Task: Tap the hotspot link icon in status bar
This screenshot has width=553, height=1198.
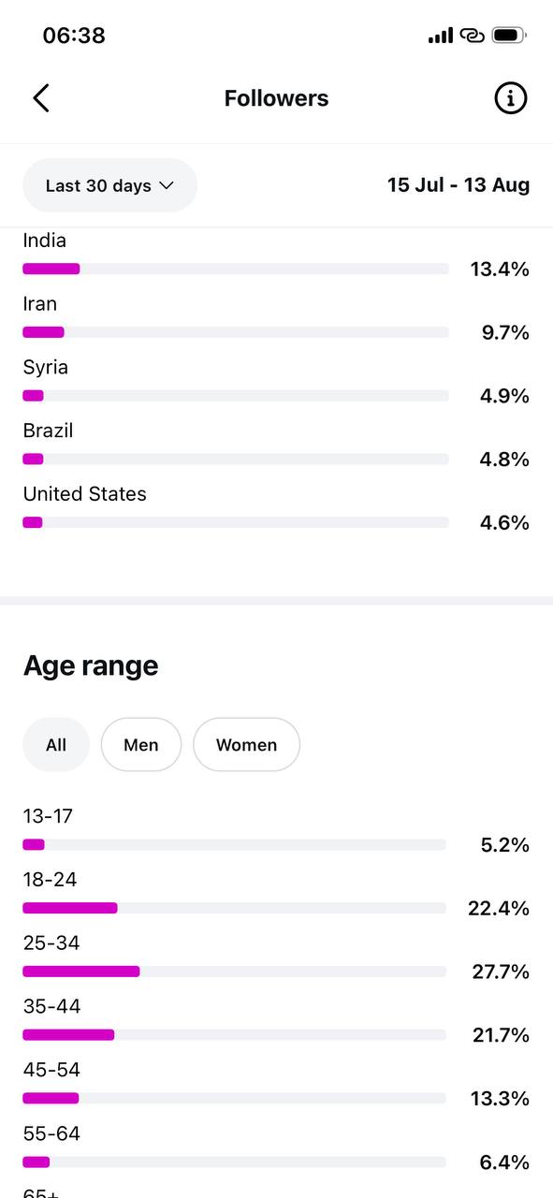Action: (472, 36)
